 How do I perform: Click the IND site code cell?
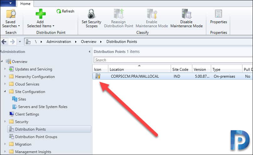coord(177,76)
